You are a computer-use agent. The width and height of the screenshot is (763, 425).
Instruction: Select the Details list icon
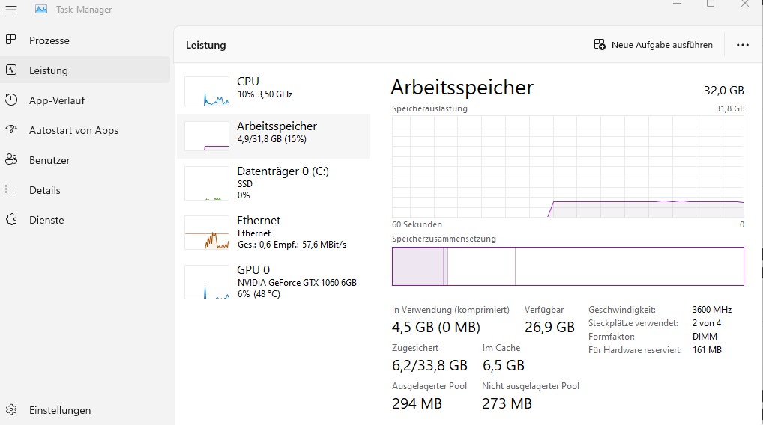pos(11,190)
